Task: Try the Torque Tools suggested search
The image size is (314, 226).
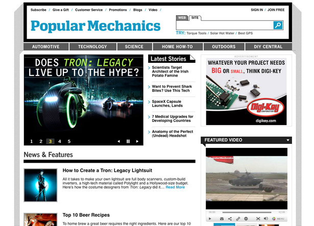Action: [197, 33]
